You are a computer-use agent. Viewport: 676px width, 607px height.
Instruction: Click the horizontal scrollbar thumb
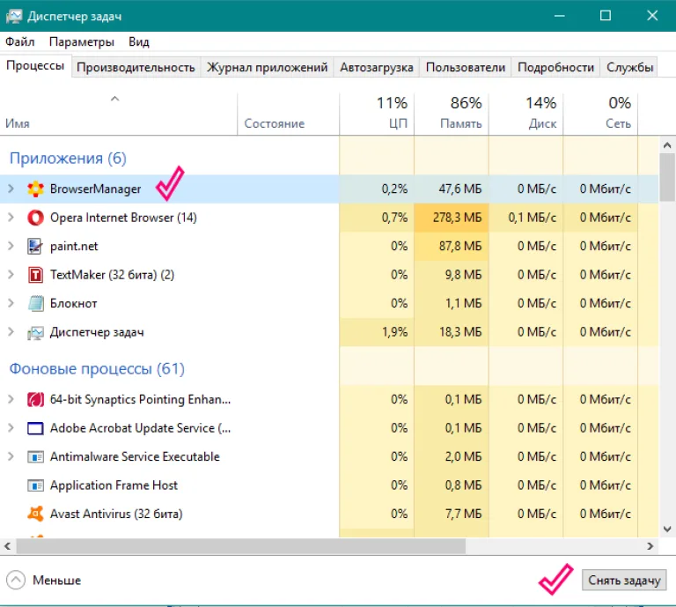[241, 546]
